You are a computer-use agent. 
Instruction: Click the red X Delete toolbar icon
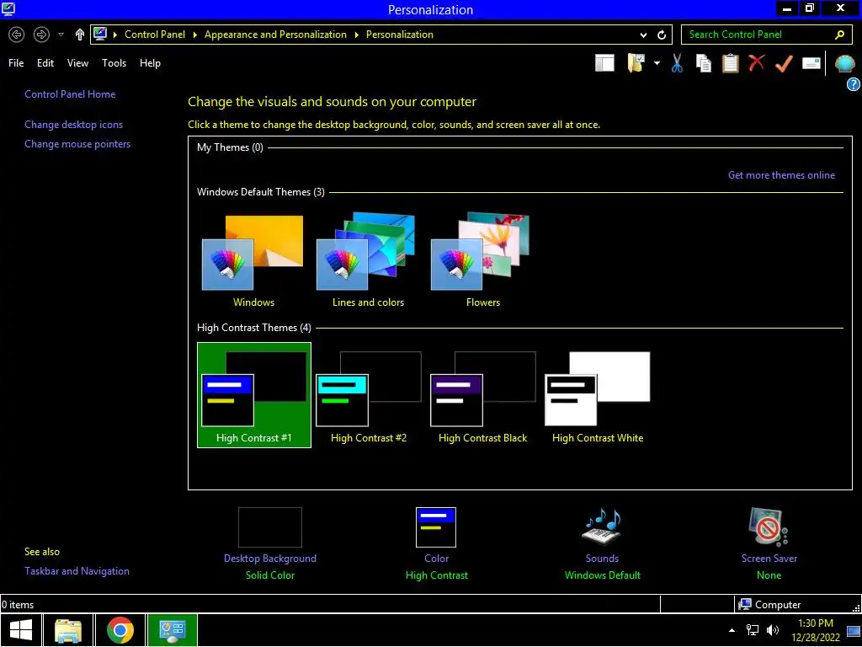757,62
